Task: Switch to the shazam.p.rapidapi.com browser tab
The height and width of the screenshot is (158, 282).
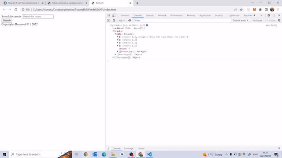Action: [x=67, y=3]
